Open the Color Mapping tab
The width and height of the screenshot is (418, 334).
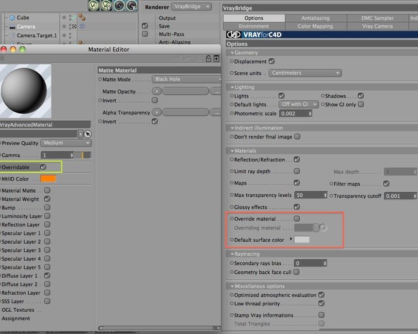(x=315, y=26)
